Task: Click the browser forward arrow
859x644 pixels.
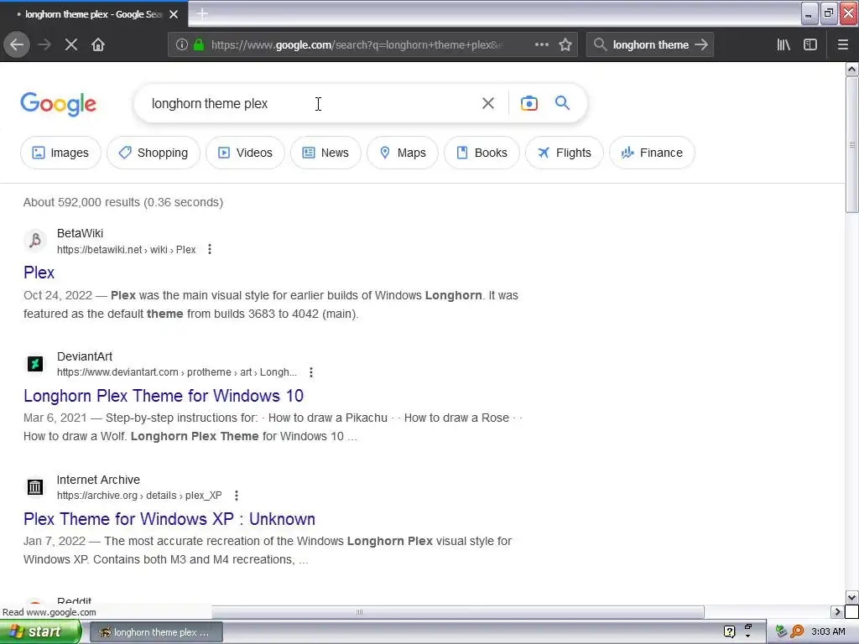Action: click(x=44, y=44)
